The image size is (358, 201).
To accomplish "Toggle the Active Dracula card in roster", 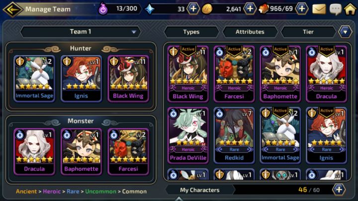I will pyautogui.click(x=326, y=73).
